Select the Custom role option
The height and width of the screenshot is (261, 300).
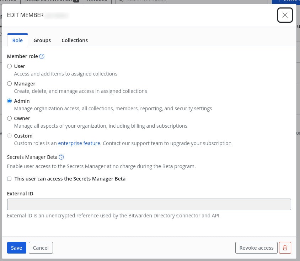click(x=9, y=135)
